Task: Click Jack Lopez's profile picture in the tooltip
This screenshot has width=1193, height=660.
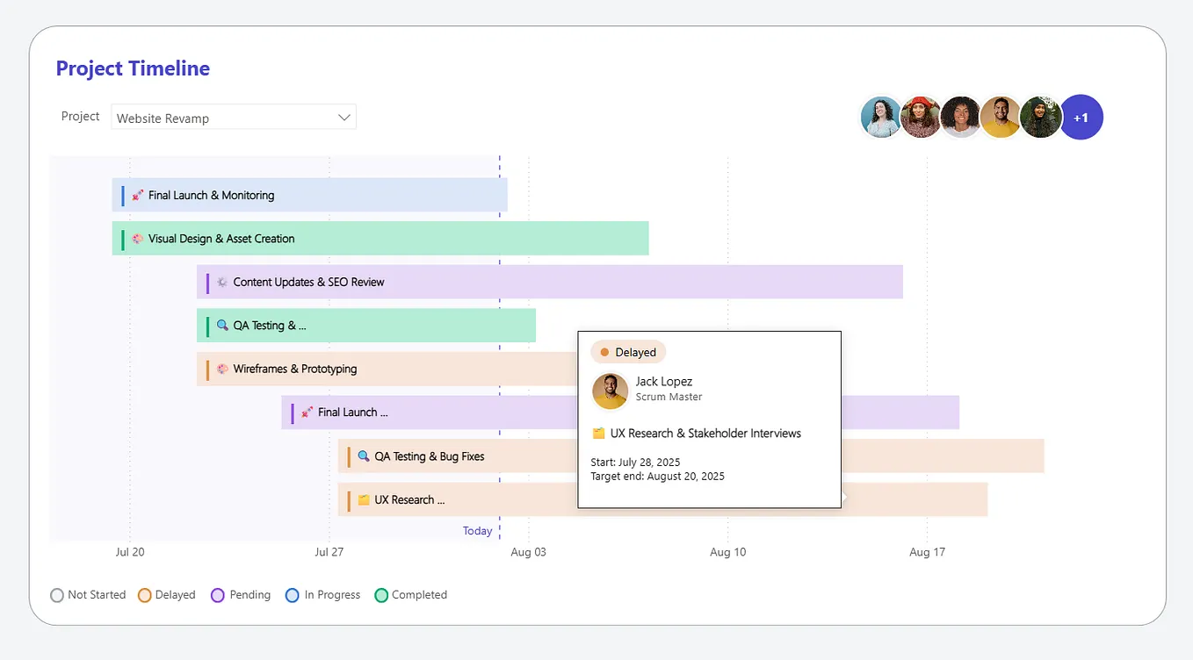Action: pyautogui.click(x=610, y=391)
